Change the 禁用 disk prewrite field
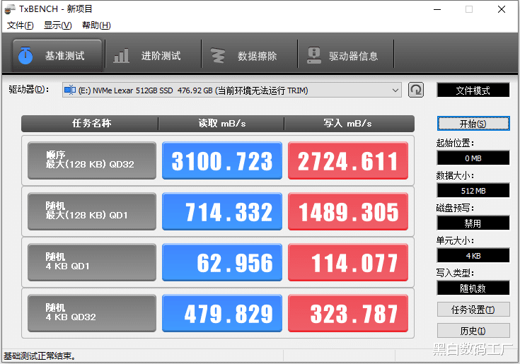This screenshot has width=520, height=364. (x=473, y=223)
